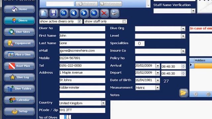
Task: Create a new diver record
Action: (43, 13)
